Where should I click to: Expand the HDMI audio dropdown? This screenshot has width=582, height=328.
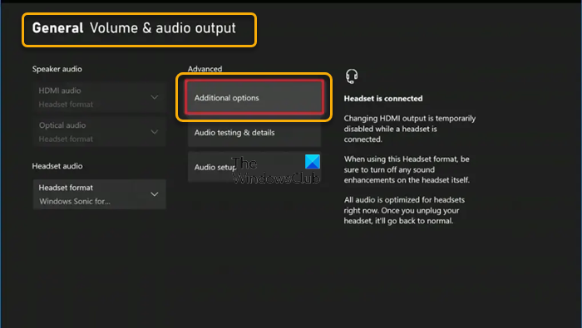99,97
